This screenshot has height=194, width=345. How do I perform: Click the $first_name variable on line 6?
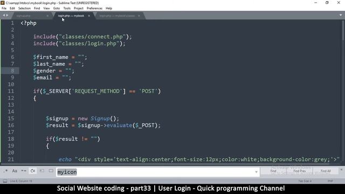[51, 57]
